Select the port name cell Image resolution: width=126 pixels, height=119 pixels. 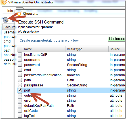click(x=27, y=90)
